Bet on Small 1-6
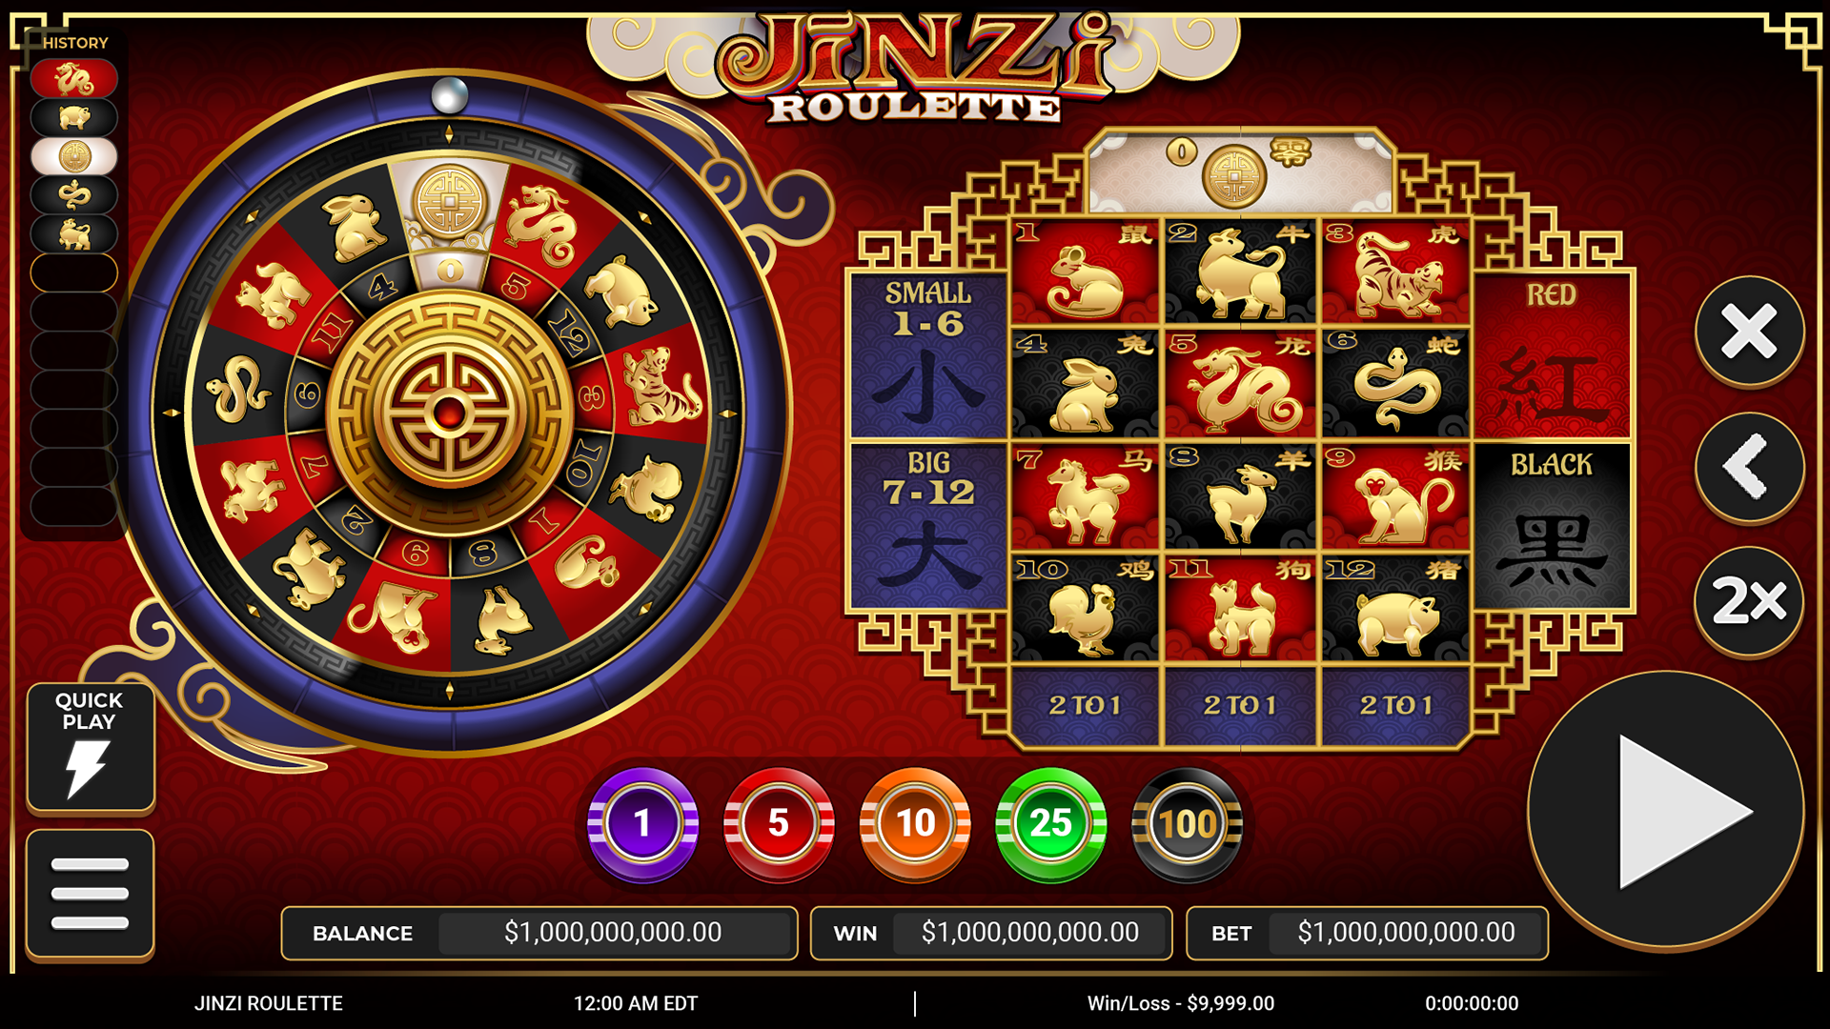Viewport: 1830px width, 1029px height. coord(928,356)
